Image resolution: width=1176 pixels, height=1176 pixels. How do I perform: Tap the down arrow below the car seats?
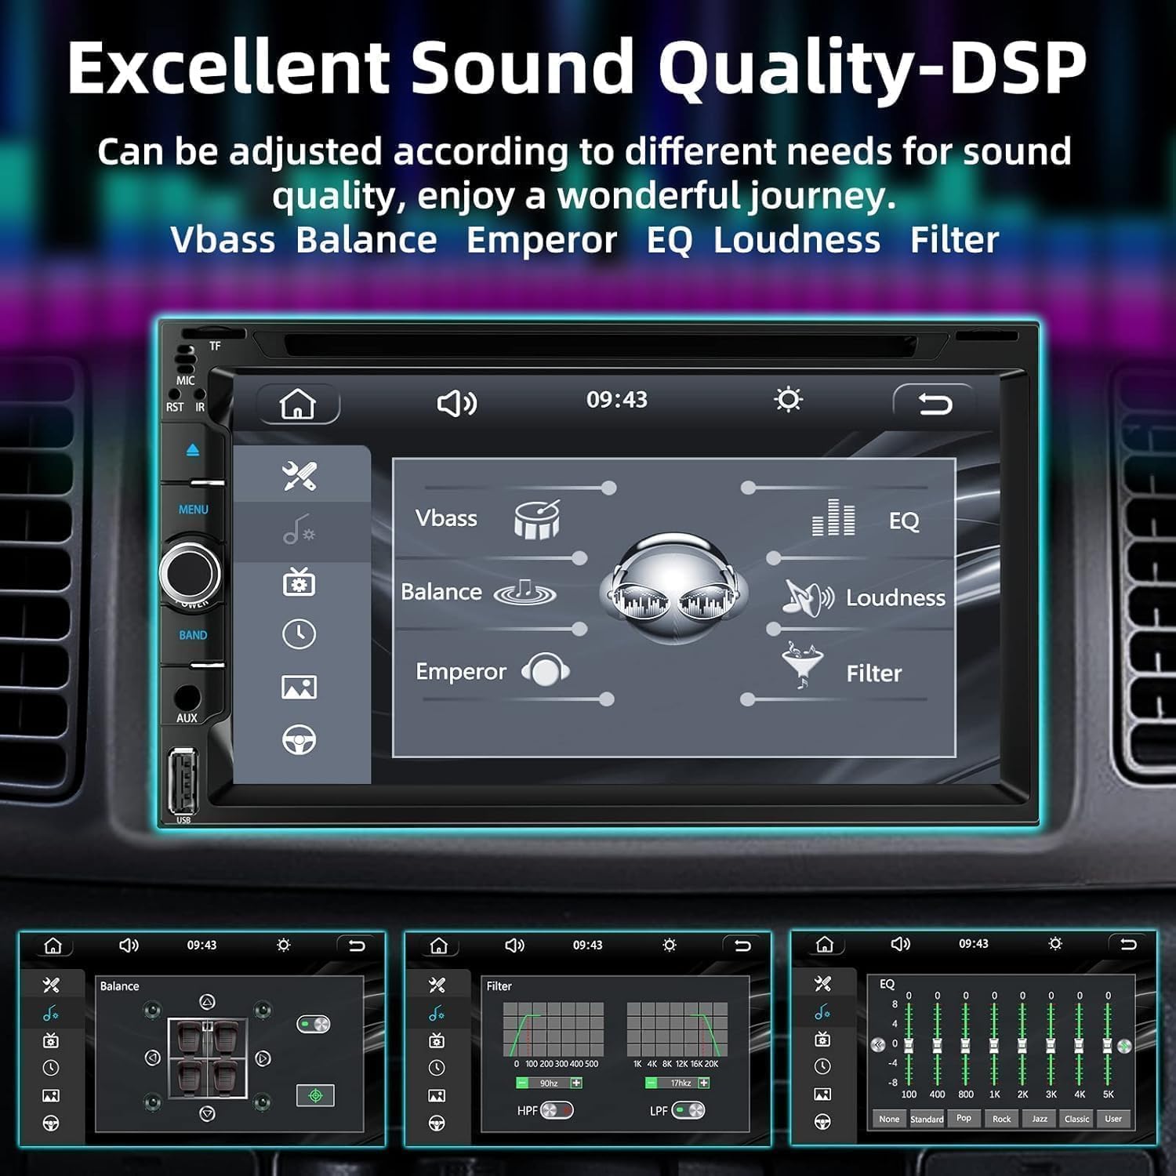(207, 1113)
